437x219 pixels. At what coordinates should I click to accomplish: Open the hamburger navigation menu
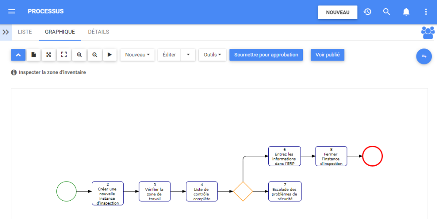click(12, 11)
